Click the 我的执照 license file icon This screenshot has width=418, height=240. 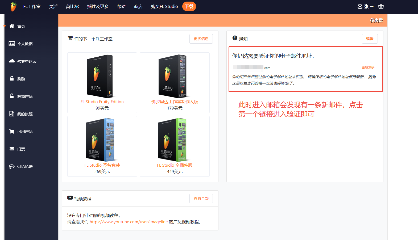click(x=12, y=114)
